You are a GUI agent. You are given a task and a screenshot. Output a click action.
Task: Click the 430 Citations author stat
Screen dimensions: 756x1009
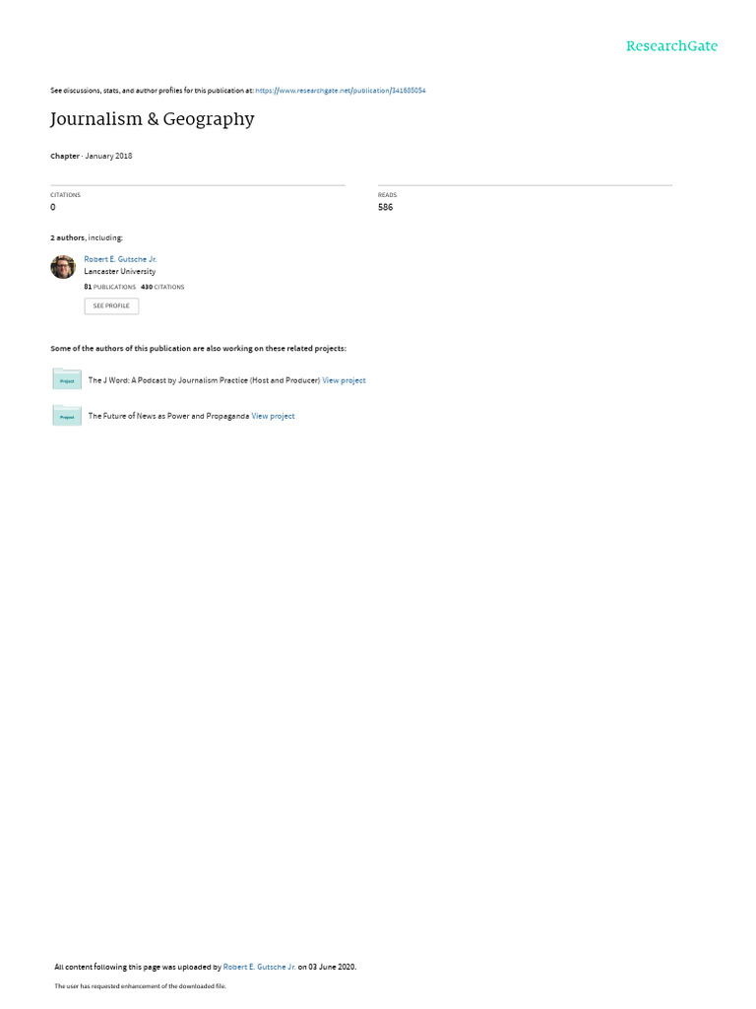(162, 287)
